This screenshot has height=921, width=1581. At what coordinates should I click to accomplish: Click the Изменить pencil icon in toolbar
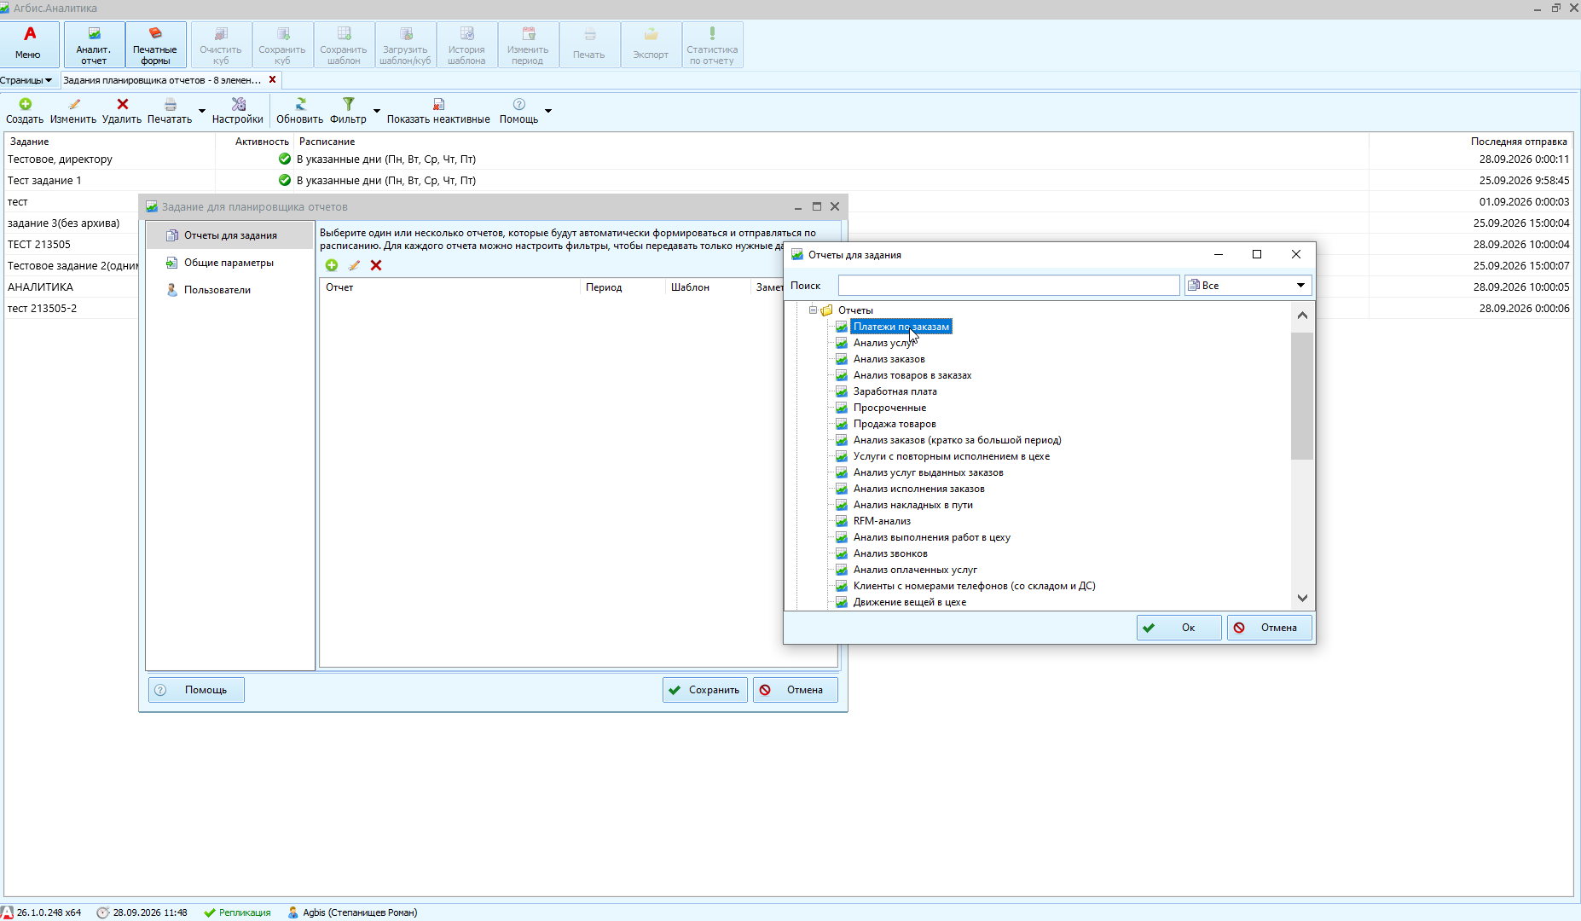73,104
